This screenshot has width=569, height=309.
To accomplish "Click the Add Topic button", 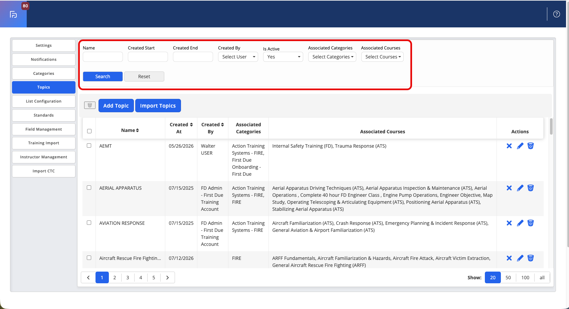I will 116,106.
